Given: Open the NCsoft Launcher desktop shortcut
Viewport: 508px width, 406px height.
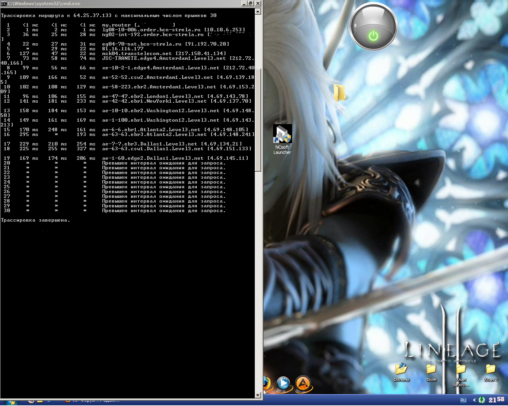Looking at the screenshot, I should 282,139.
